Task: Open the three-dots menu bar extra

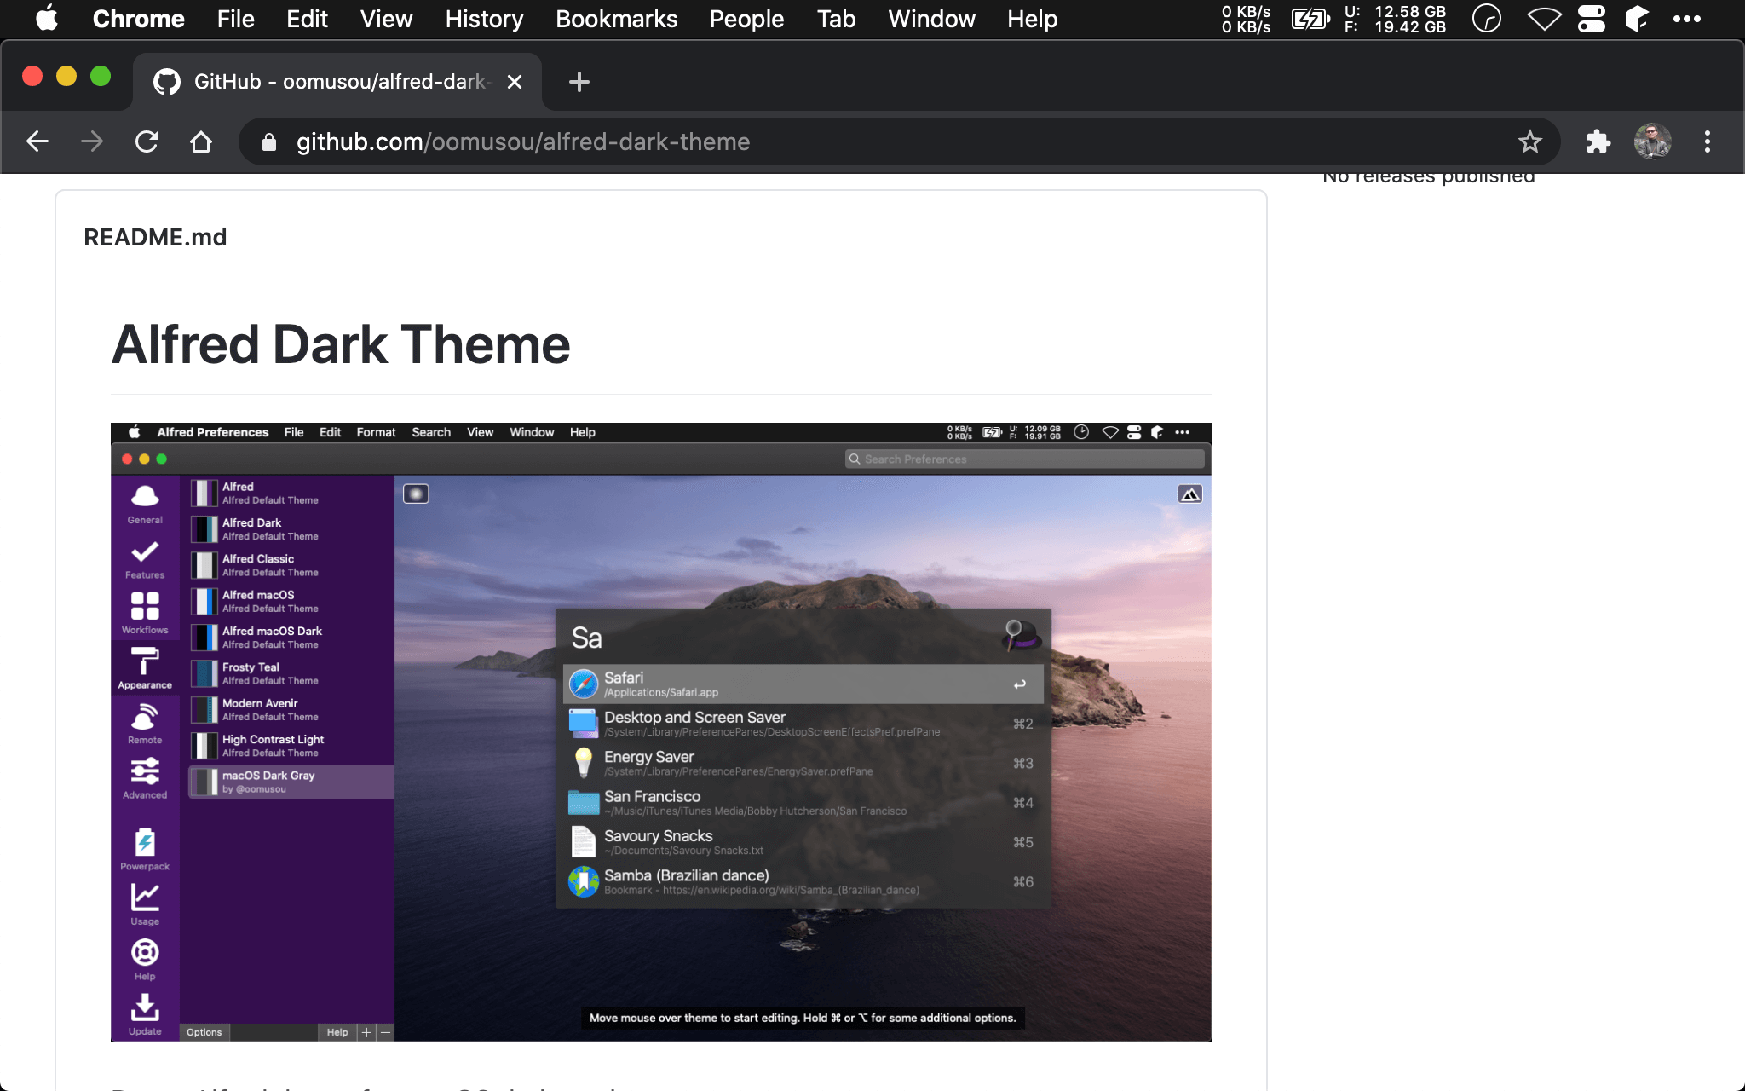Action: coord(1686,19)
